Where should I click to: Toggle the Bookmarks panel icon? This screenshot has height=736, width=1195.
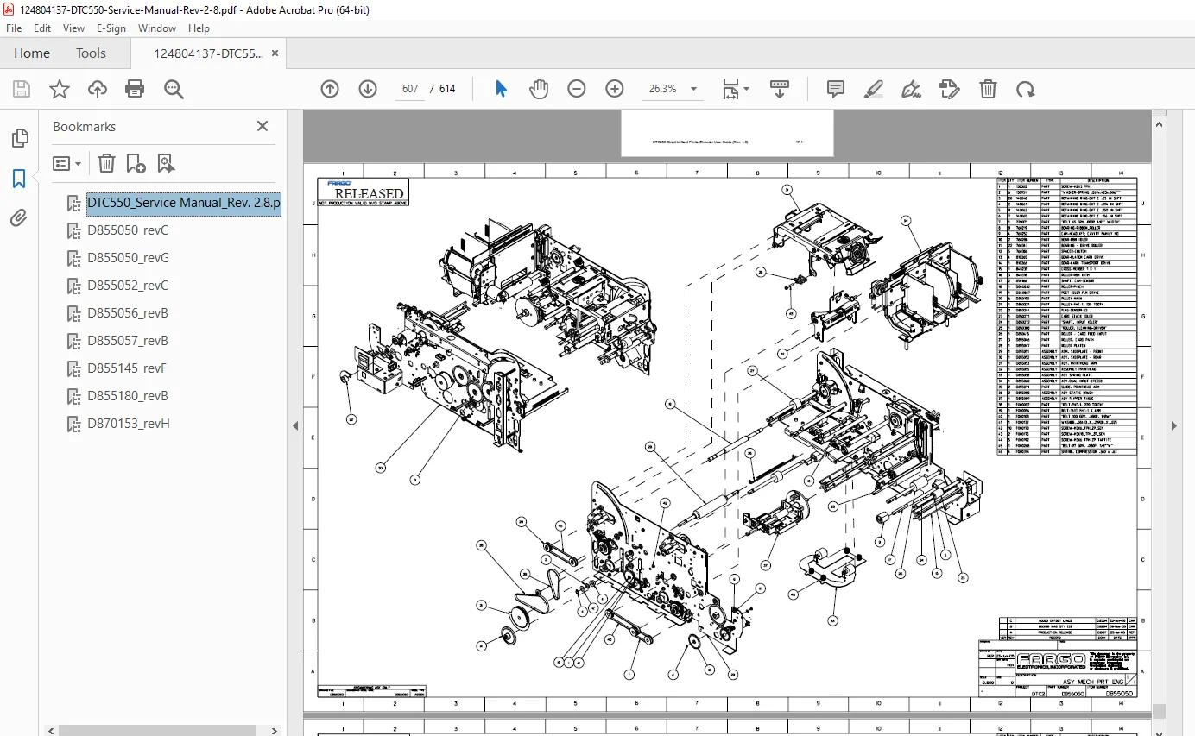(x=19, y=179)
